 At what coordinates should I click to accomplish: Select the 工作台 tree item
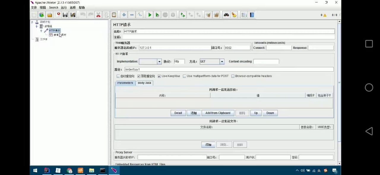44,39
